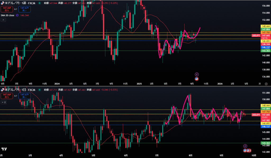Screen dimensions: 271x158
Task: Click the yellow 148.444 price label on weekly chart
Action: [x=265, y=26]
